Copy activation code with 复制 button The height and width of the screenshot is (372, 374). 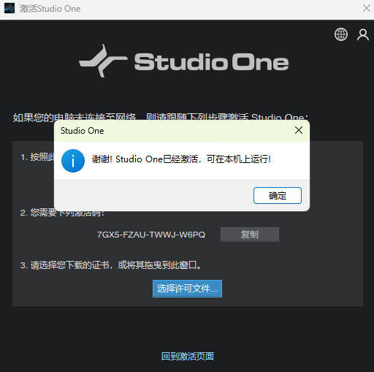[250, 235]
